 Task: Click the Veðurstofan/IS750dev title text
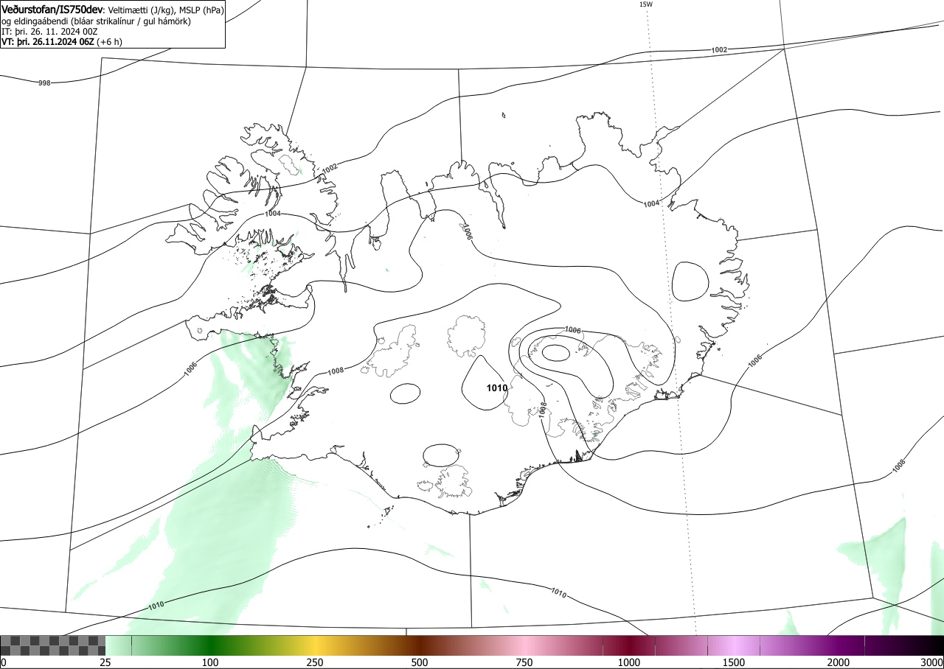(52, 10)
